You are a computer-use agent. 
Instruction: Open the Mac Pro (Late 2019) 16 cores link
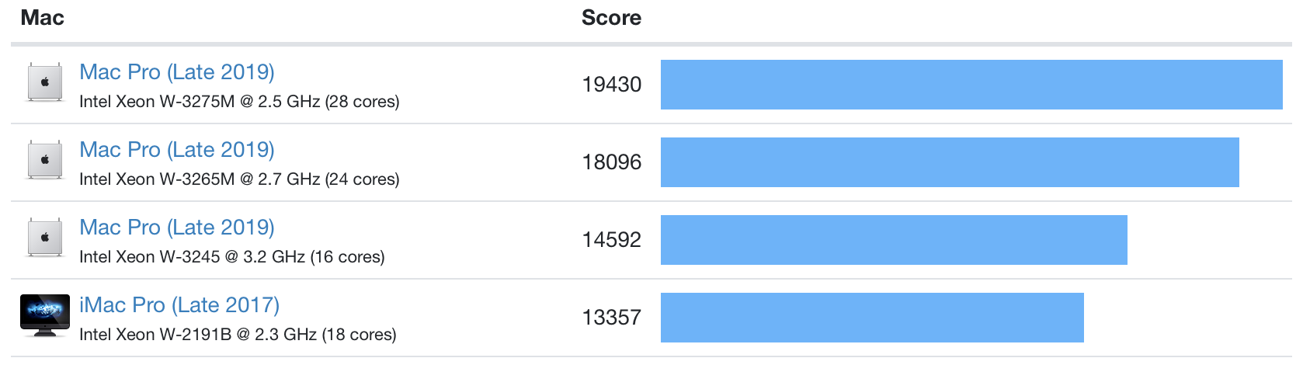[x=177, y=227]
